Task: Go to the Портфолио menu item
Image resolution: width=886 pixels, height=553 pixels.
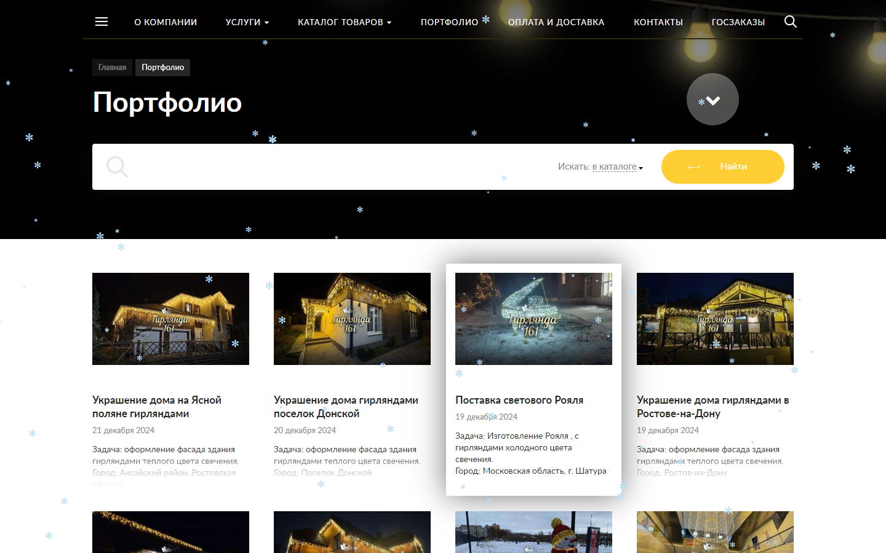Action: pos(449,22)
